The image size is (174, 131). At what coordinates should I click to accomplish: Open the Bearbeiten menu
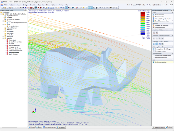click(x=12, y=5)
